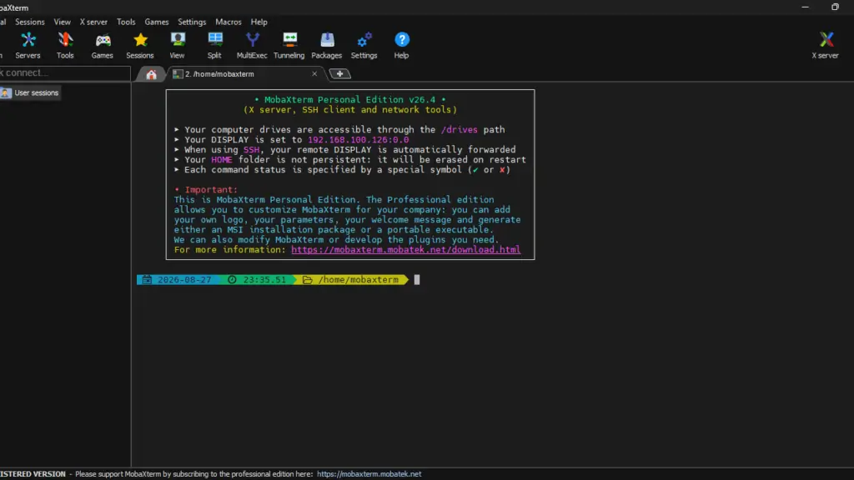Launch the MultiExec toolbar icon
Screen dimensions: 854x480
pyautogui.click(x=252, y=45)
